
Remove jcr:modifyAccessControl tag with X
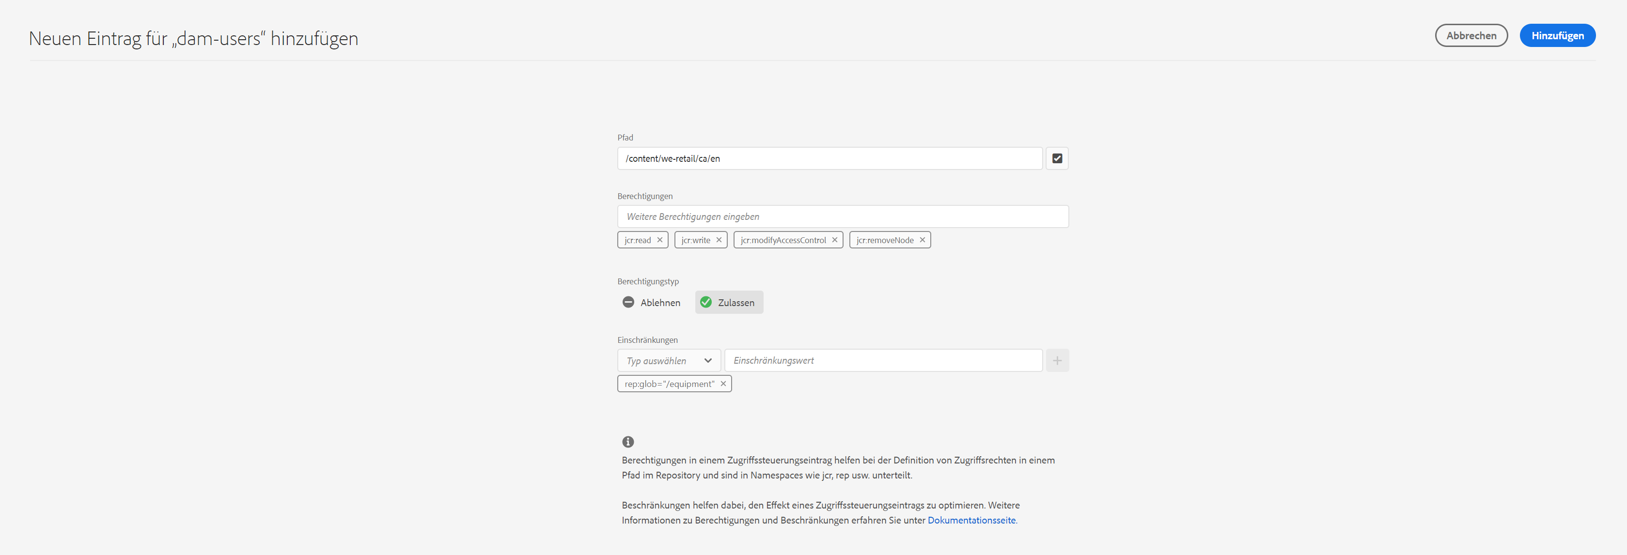click(834, 240)
